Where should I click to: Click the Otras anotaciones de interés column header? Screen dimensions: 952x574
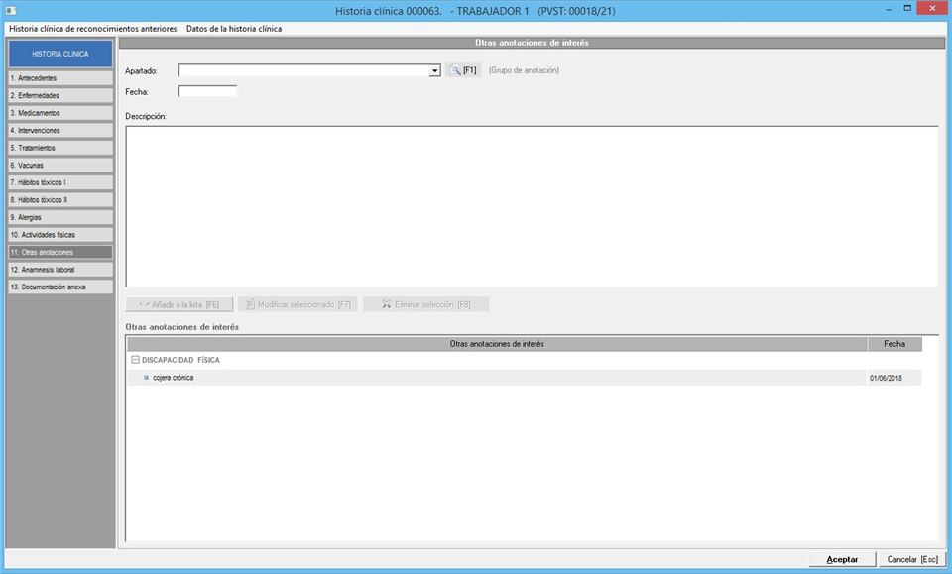tap(497, 344)
